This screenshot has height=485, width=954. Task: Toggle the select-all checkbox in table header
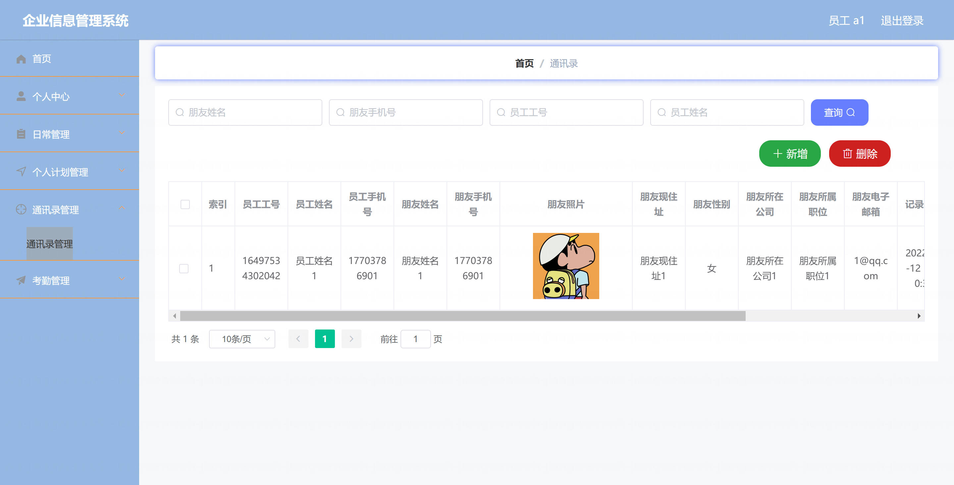tap(185, 204)
